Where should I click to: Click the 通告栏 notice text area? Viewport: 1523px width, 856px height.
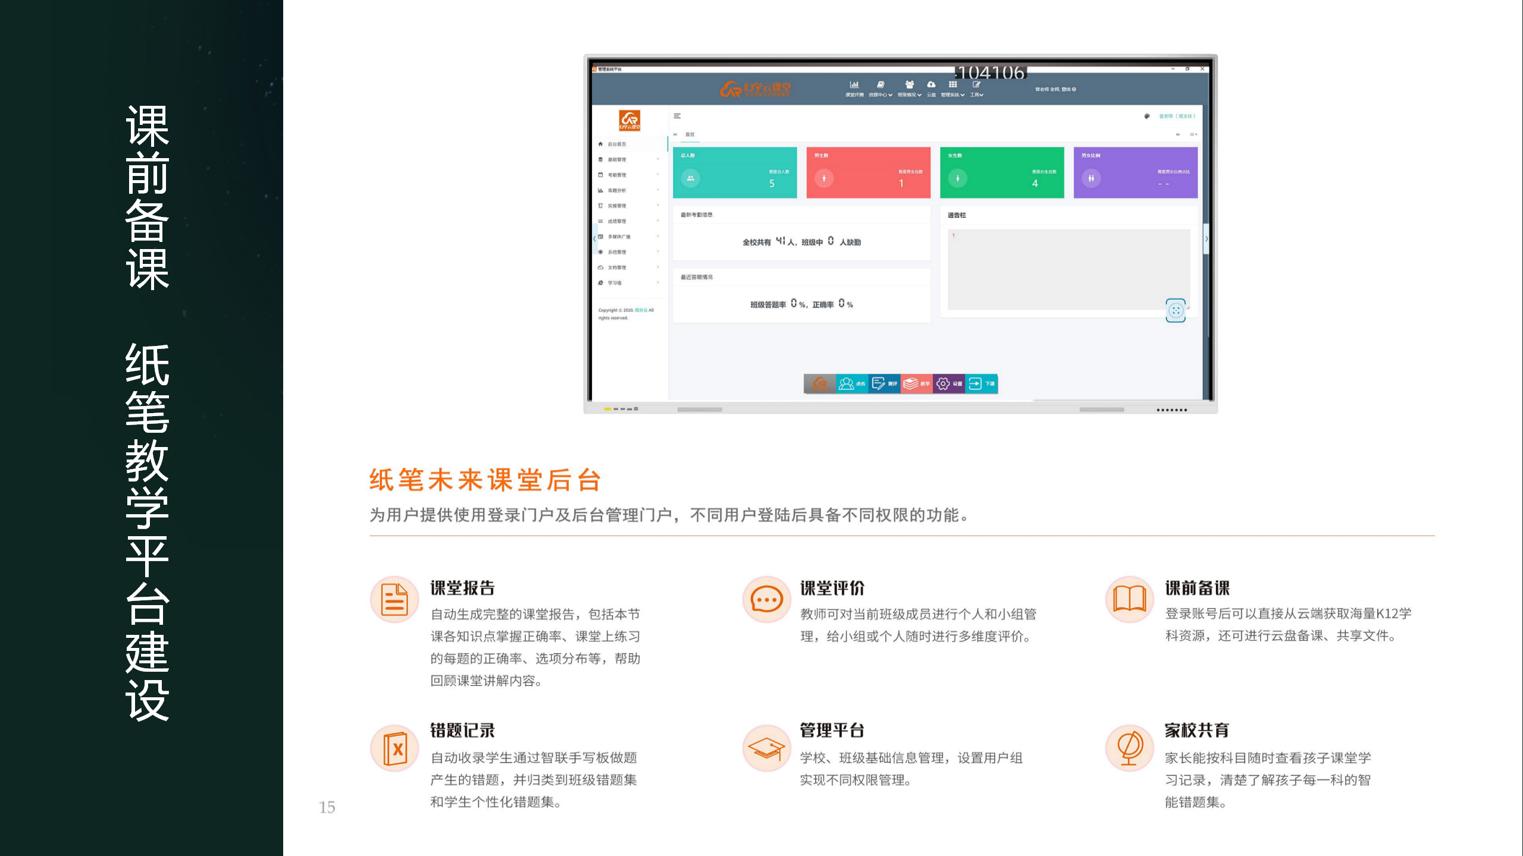click(1068, 269)
